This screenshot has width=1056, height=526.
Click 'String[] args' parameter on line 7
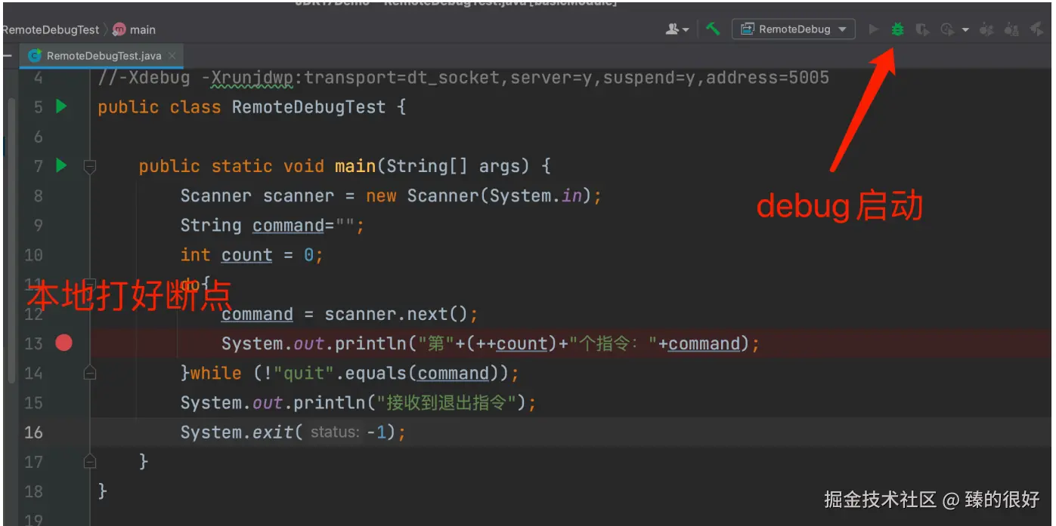click(458, 165)
